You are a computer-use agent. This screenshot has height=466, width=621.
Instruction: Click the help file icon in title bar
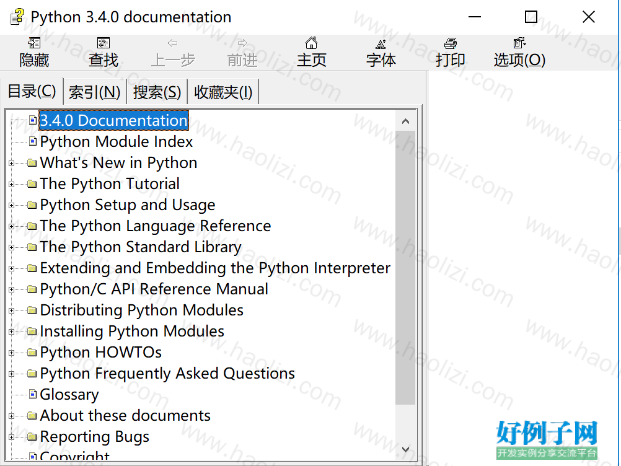17,17
